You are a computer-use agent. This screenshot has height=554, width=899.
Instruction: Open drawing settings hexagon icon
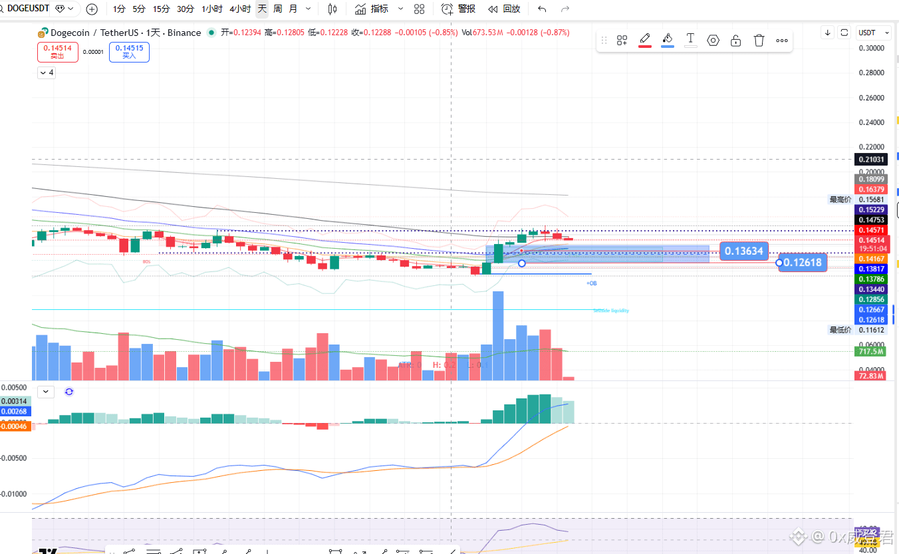click(x=713, y=41)
